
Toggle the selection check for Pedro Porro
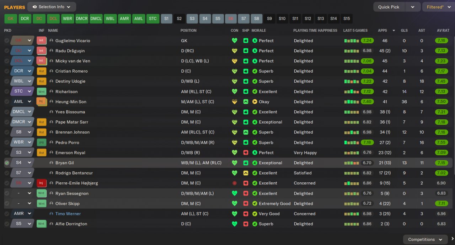[x=7, y=142]
